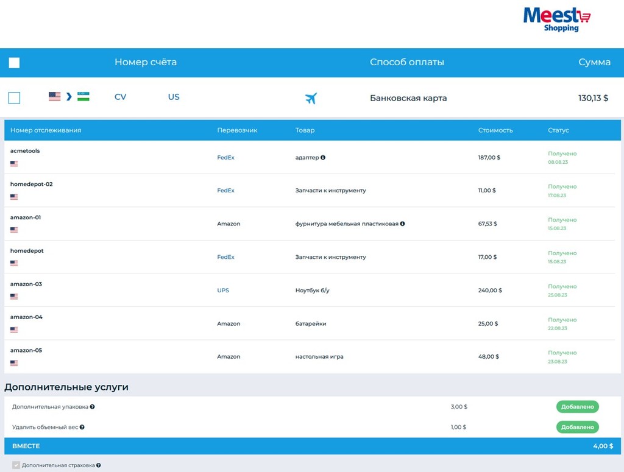Click info icon next to адаптер
This screenshot has height=472, width=624.
tap(323, 158)
